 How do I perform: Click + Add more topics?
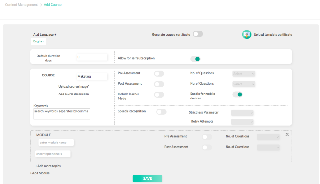(x=48, y=166)
